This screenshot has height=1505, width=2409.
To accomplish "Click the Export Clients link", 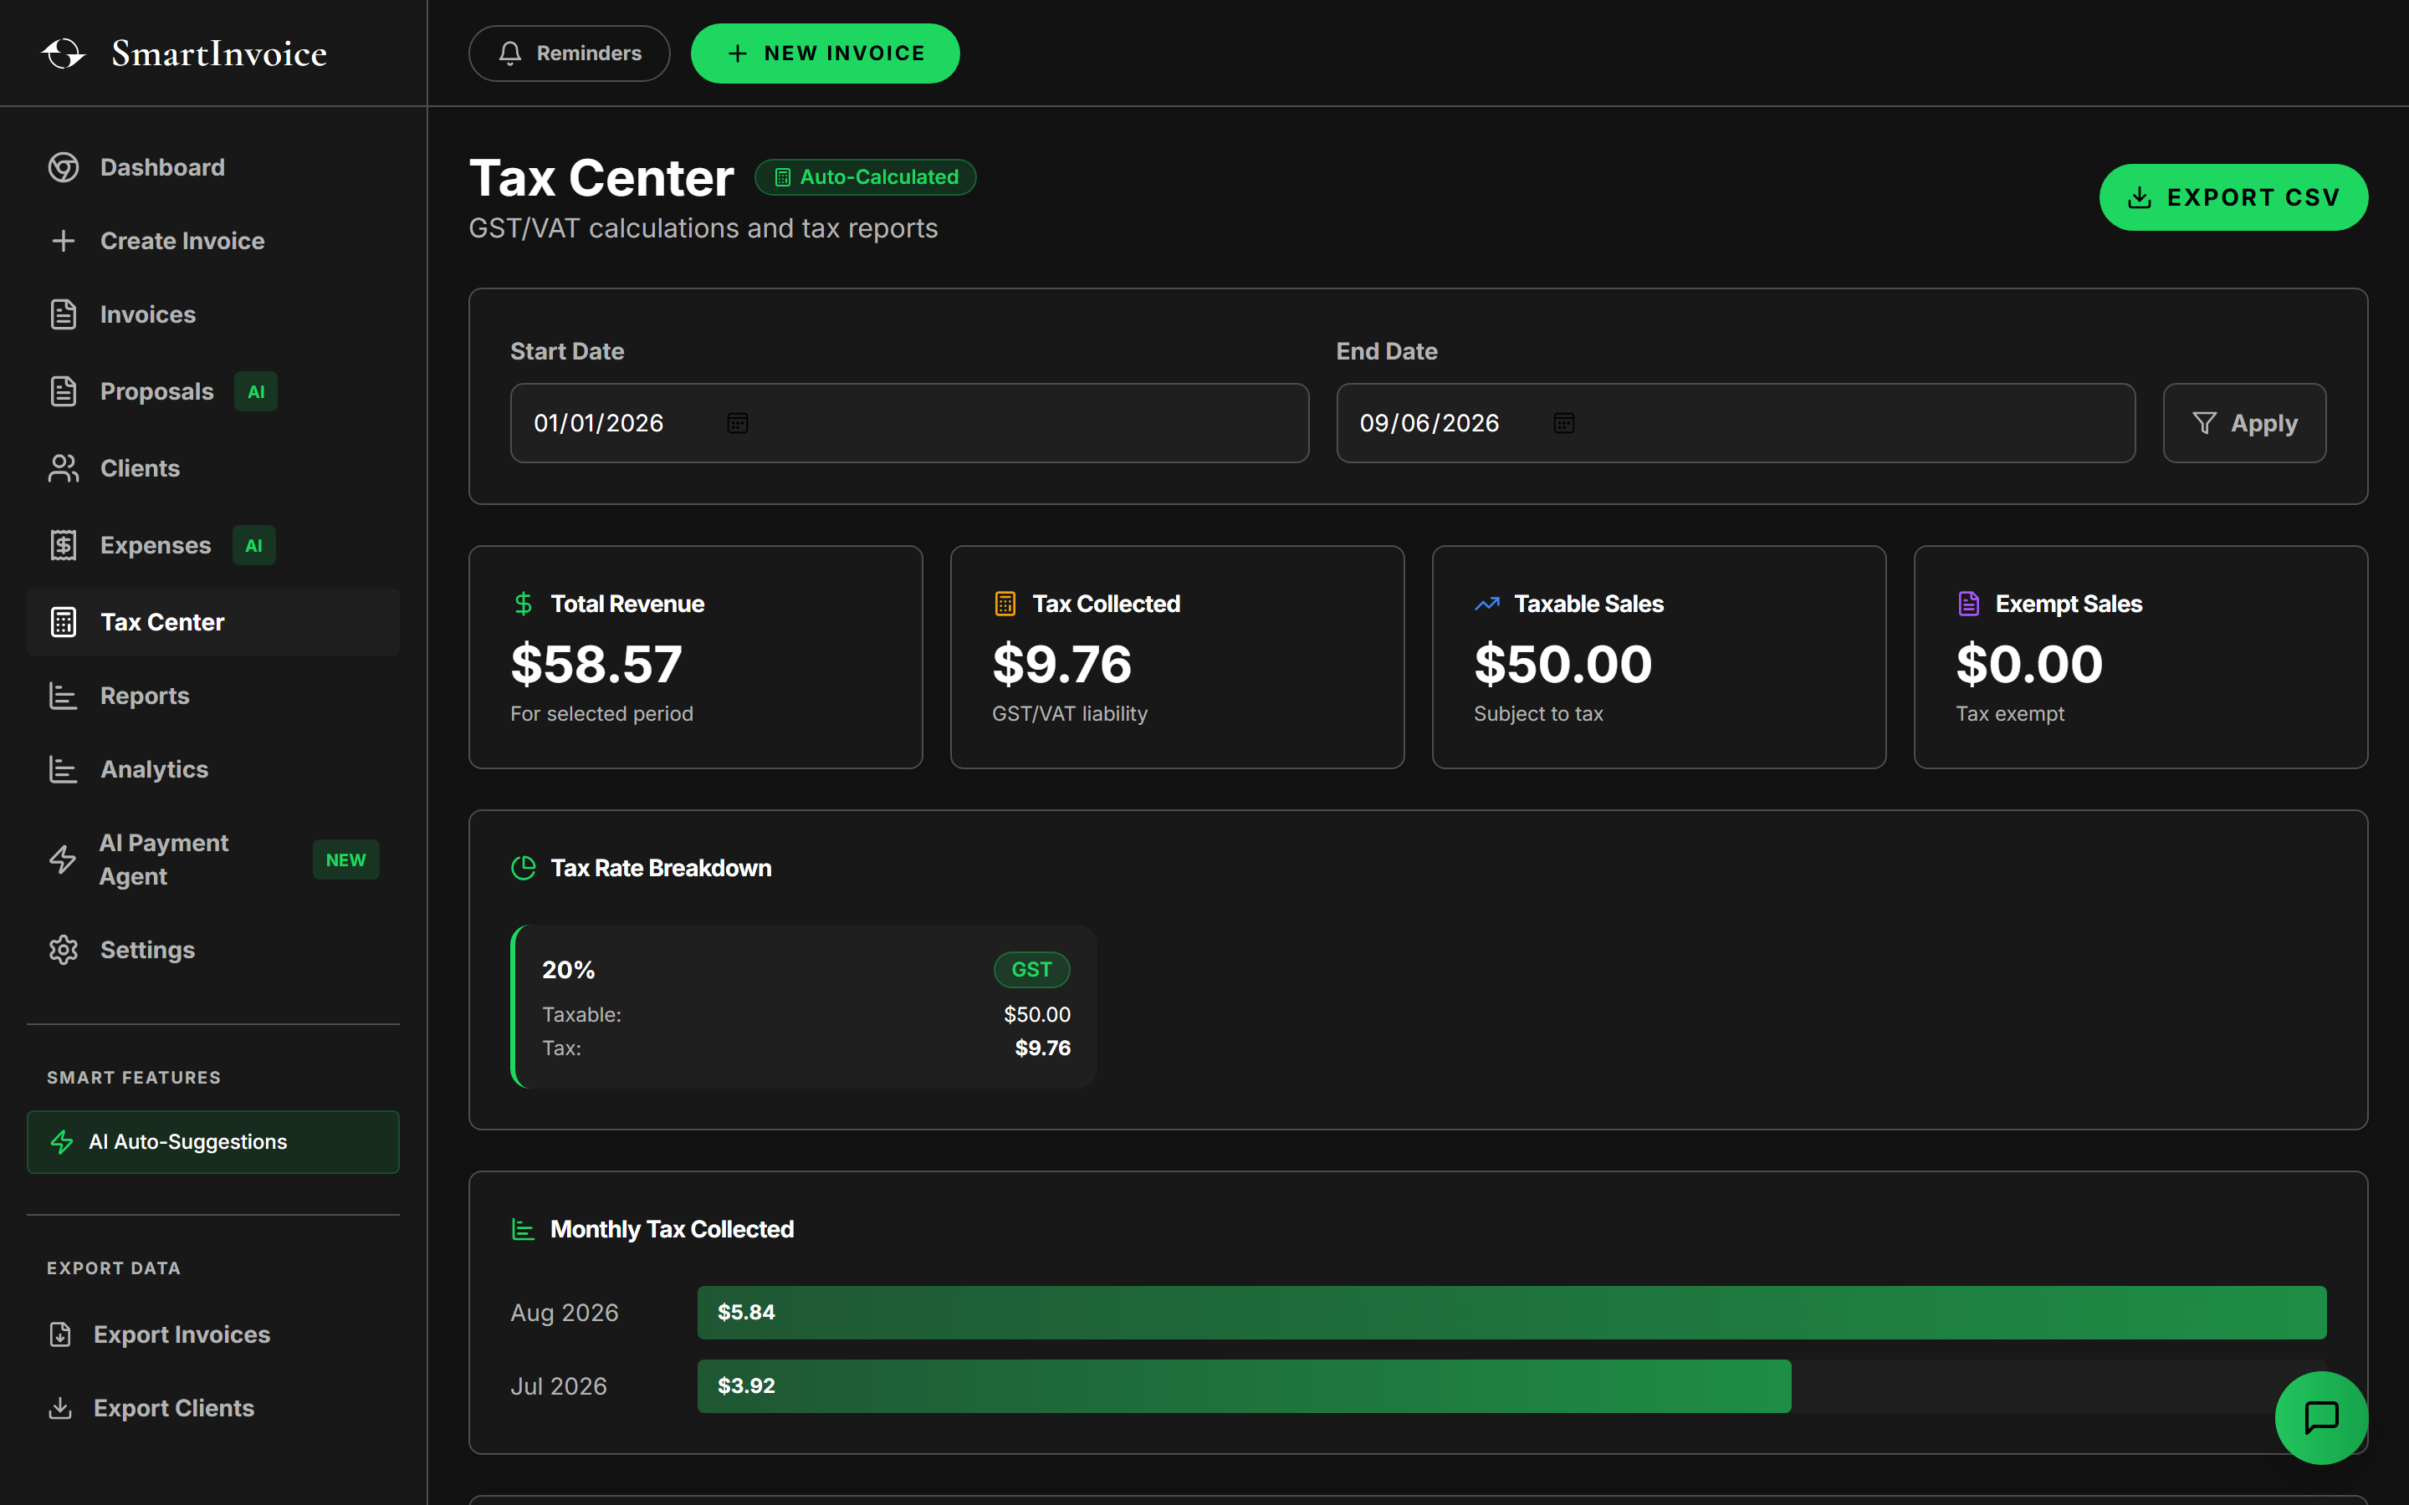I will 213,1407.
